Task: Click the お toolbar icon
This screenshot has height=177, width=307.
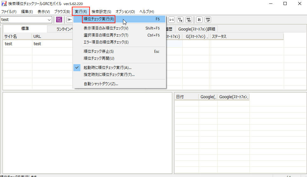Action: pyautogui.click(x=199, y=20)
